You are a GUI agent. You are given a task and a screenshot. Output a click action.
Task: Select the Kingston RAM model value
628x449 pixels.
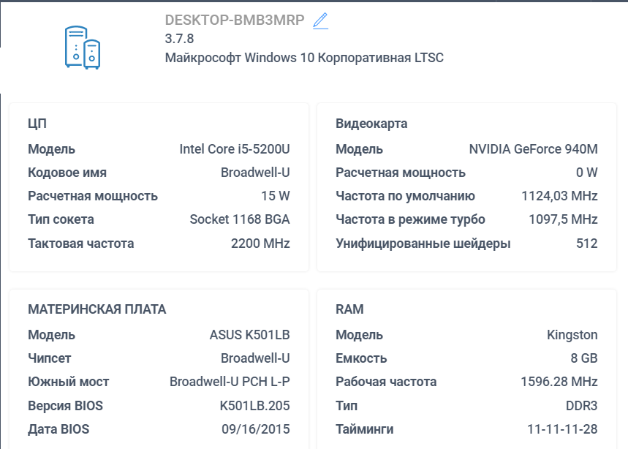click(x=572, y=335)
